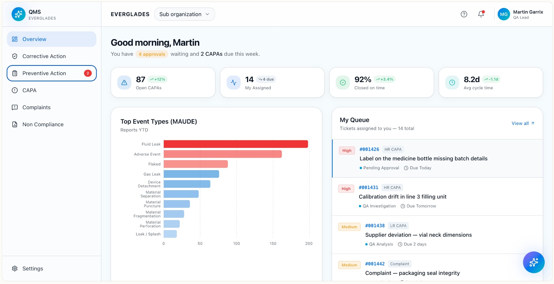Click the QA Analysis status text
554x284 pixels.
coord(381,244)
